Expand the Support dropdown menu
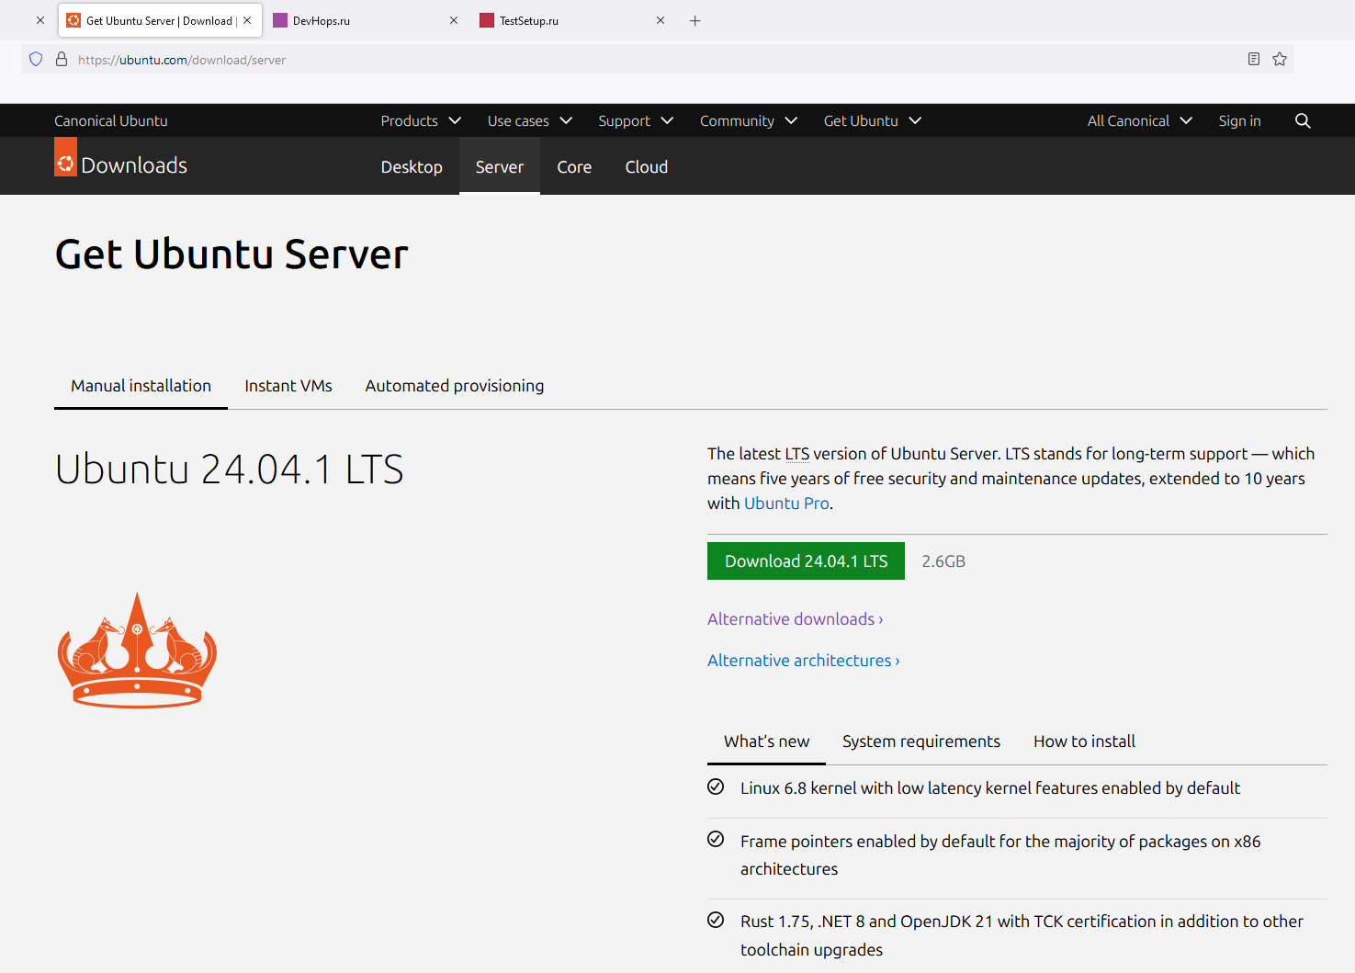1355x973 pixels. click(636, 121)
